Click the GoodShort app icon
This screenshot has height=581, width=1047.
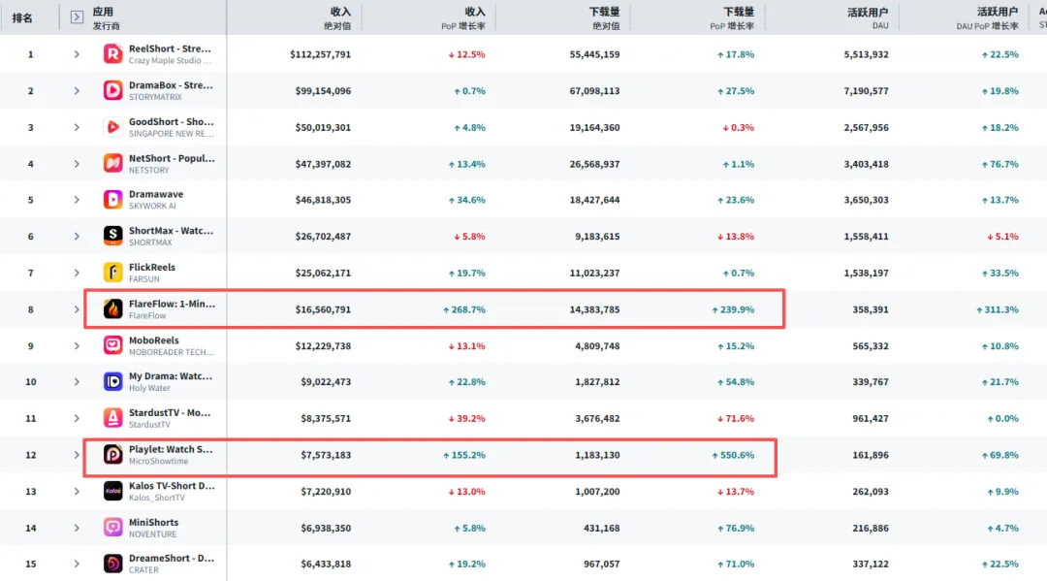(x=112, y=127)
